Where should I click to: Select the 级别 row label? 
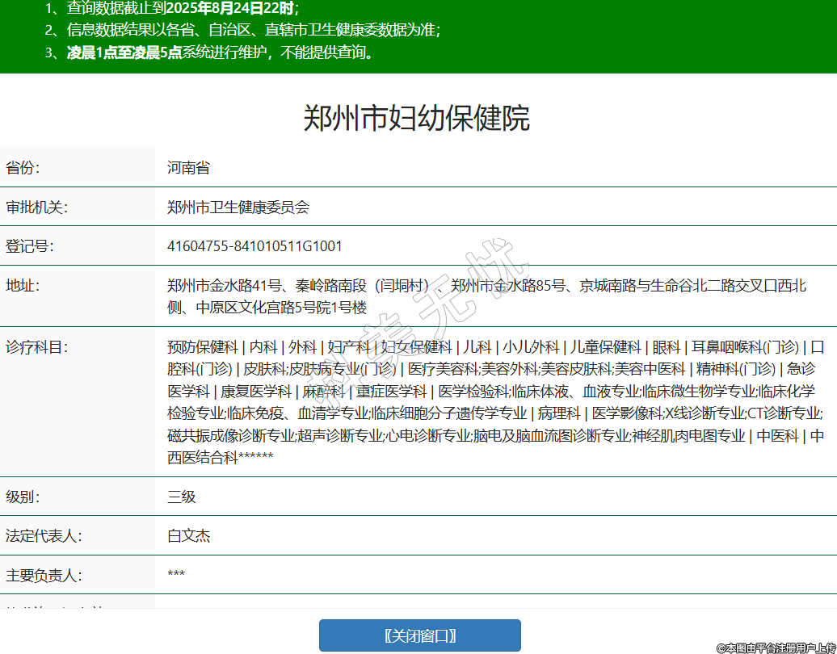[x=23, y=497]
